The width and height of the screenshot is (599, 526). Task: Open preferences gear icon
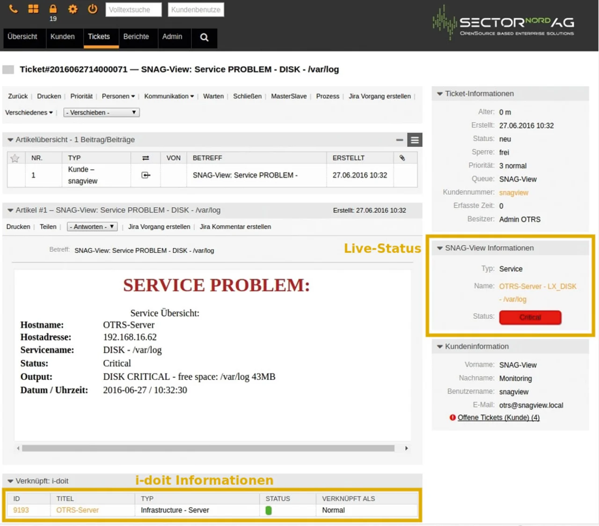click(73, 9)
